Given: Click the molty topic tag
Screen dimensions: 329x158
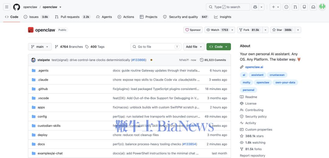Looking at the screenshot, I should [246, 82].
